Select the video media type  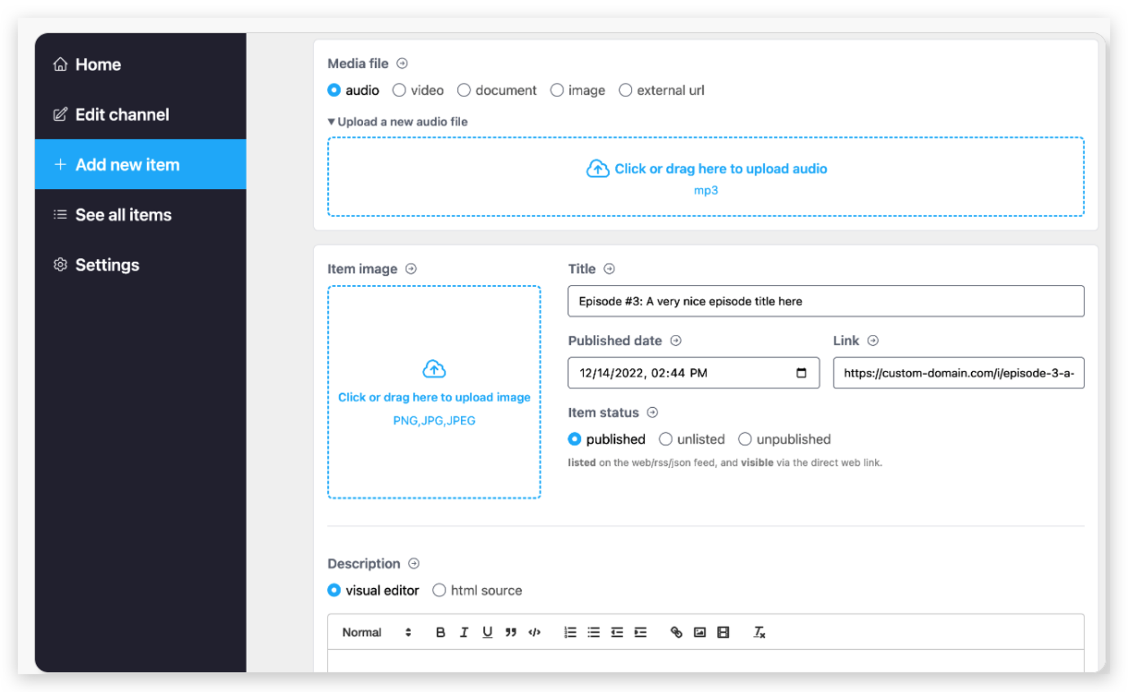tap(399, 90)
